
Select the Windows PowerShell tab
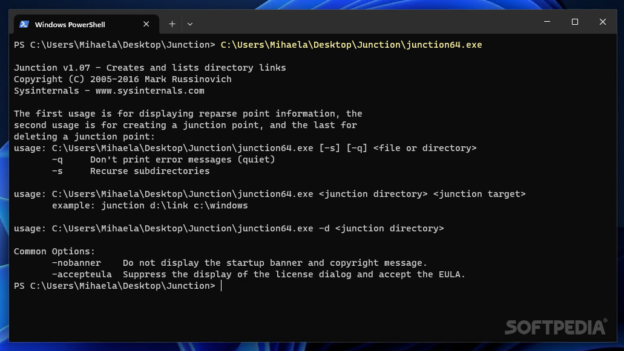pyautogui.click(x=87, y=24)
